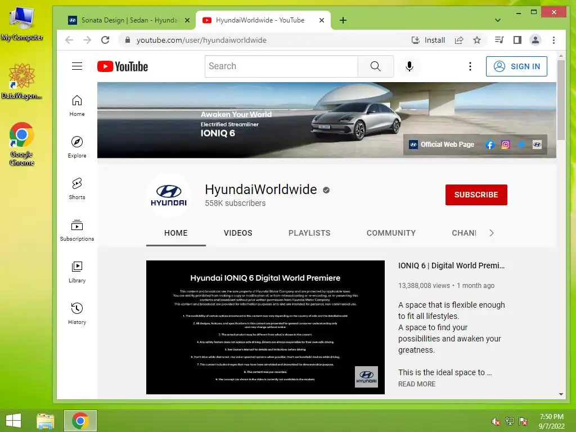The height and width of the screenshot is (432, 576).
Task: Click the 558K subscribers text
Action: pyautogui.click(x=235, y=203)
